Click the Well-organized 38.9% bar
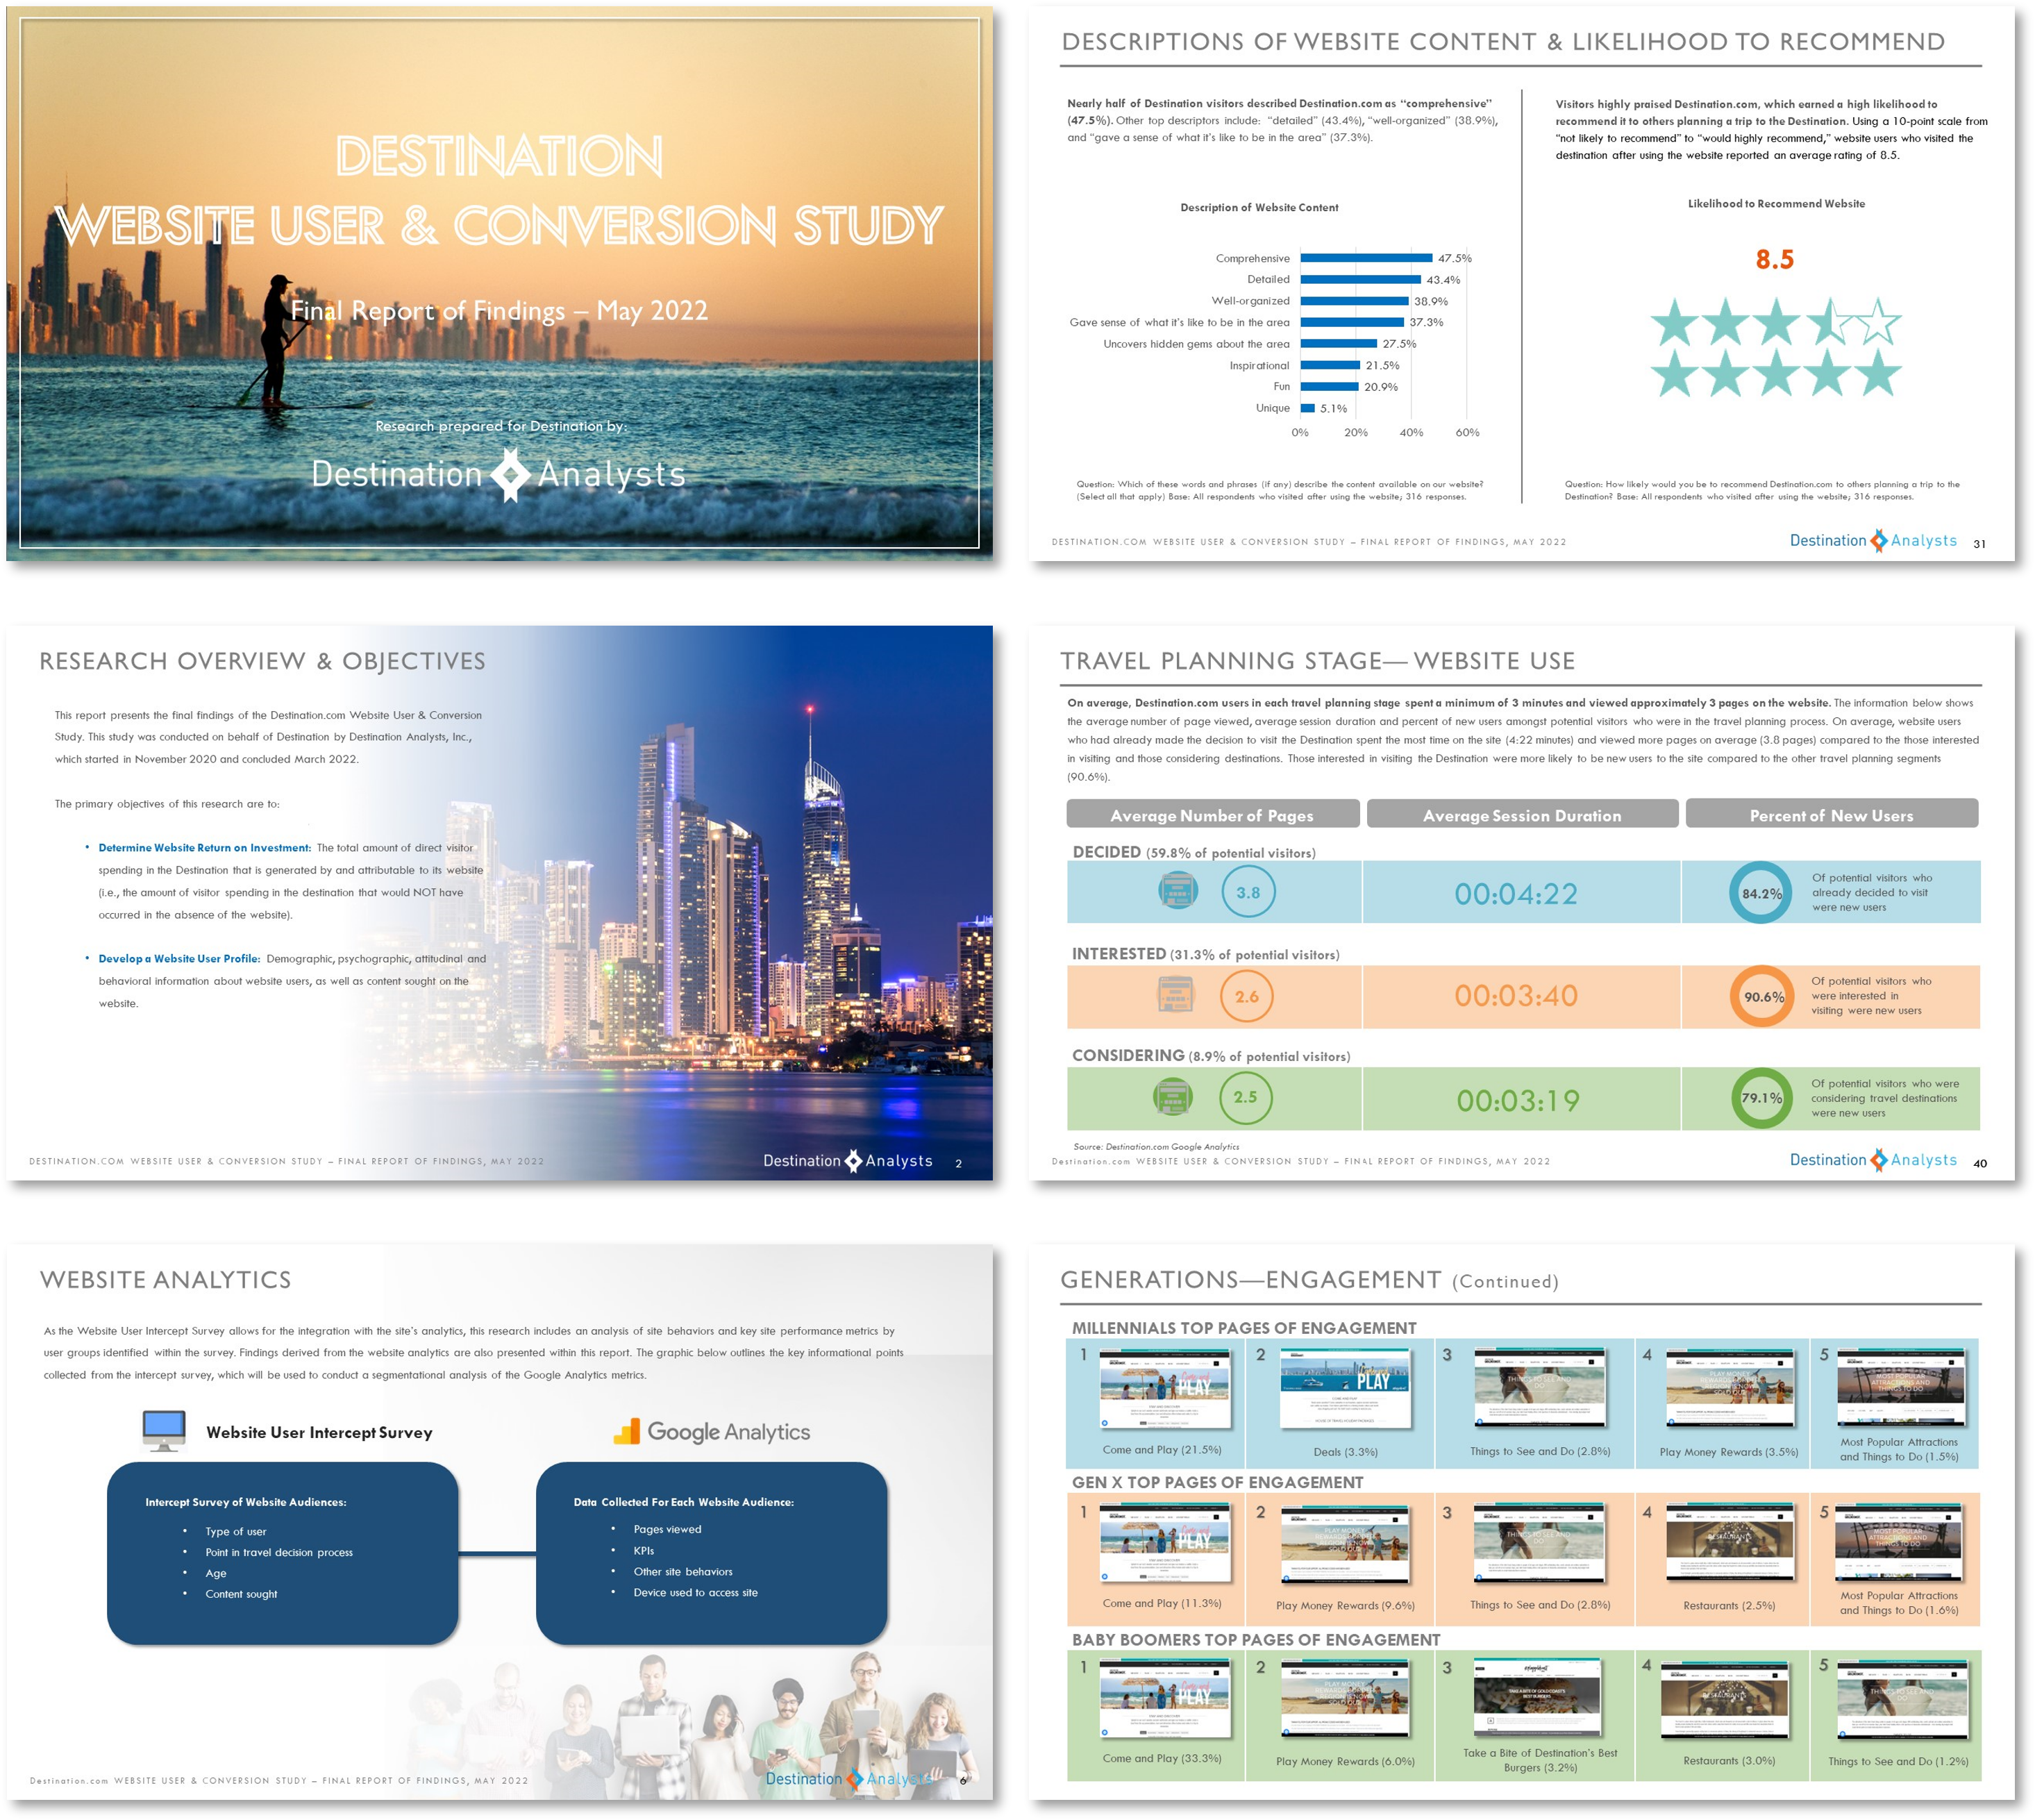Screen dimensions: 2035x1820 coord(1354,301)
